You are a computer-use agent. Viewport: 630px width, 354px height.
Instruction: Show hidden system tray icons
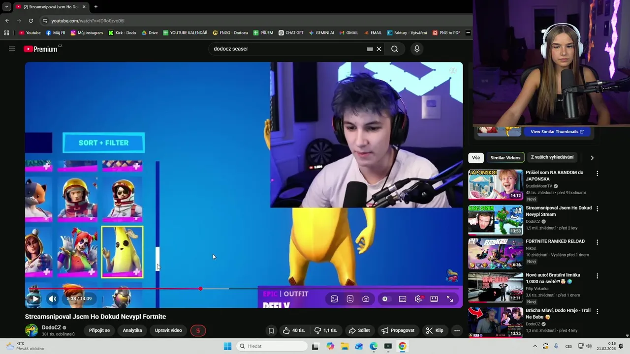click(535, 346)
